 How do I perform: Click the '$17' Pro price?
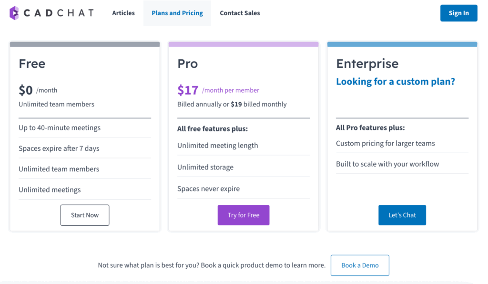coord(188,90)
